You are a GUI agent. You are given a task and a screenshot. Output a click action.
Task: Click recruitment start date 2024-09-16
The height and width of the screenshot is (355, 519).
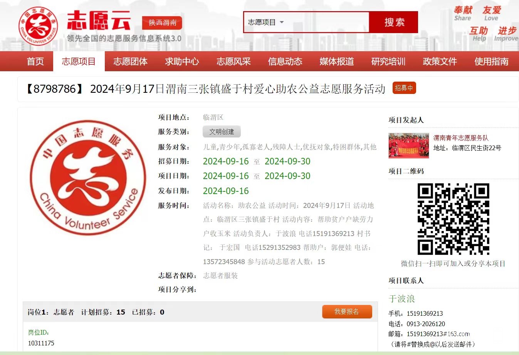(x=226, y=161)
